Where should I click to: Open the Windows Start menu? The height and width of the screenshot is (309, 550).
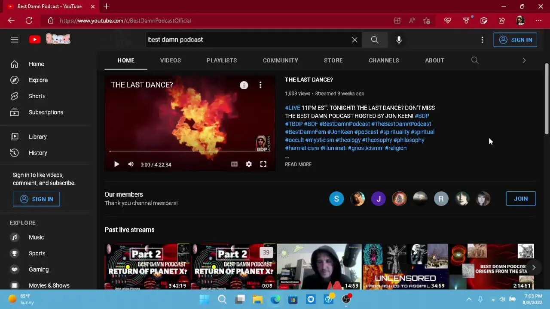coord(204,299)
